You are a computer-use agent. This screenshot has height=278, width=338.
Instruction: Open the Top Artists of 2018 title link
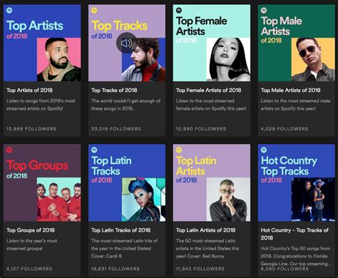point(29,90)
